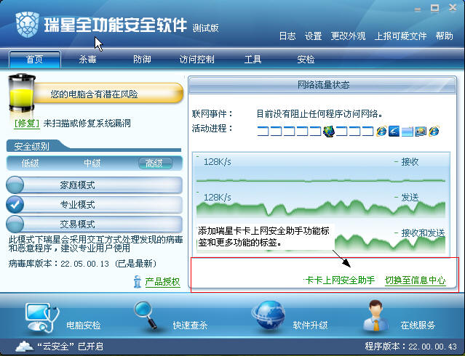
Task: Open the 帮助 menu
Action: (x=444, y=36)
